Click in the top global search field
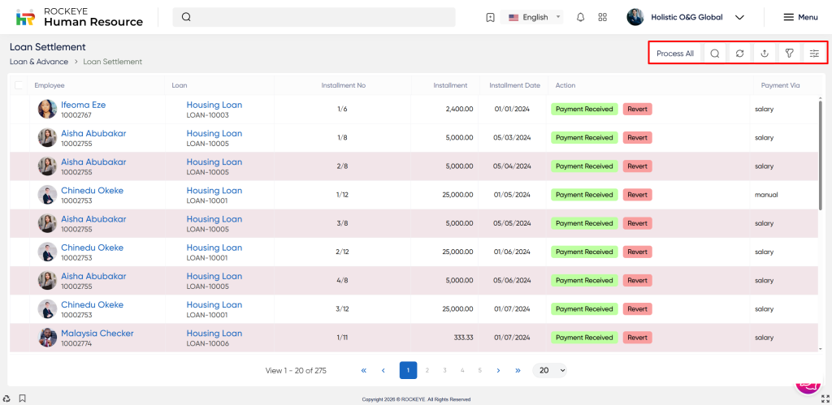Viewport: 832px width, 405px height. coord(317,17)
